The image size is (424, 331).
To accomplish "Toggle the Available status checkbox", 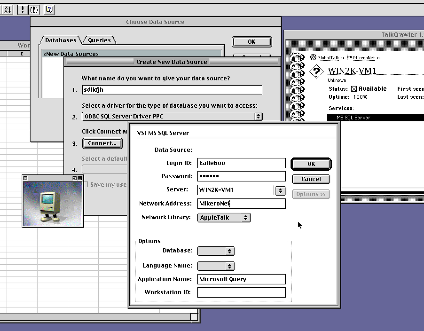I will (x=354, y=89).
